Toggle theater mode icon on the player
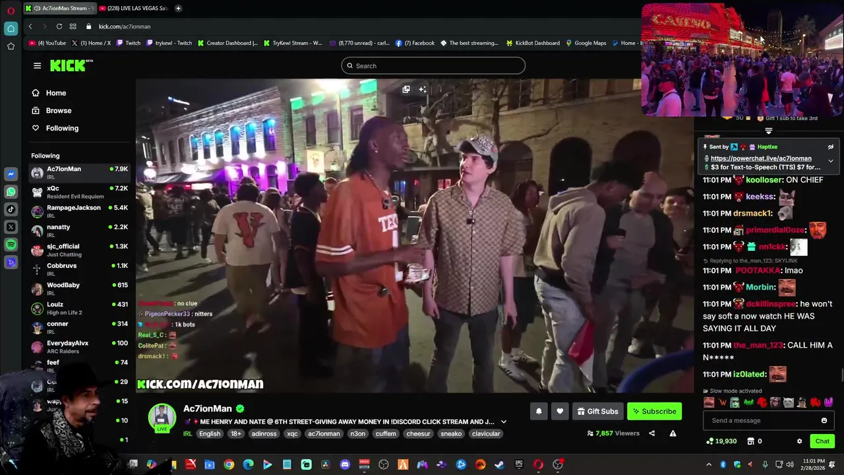 406,89
